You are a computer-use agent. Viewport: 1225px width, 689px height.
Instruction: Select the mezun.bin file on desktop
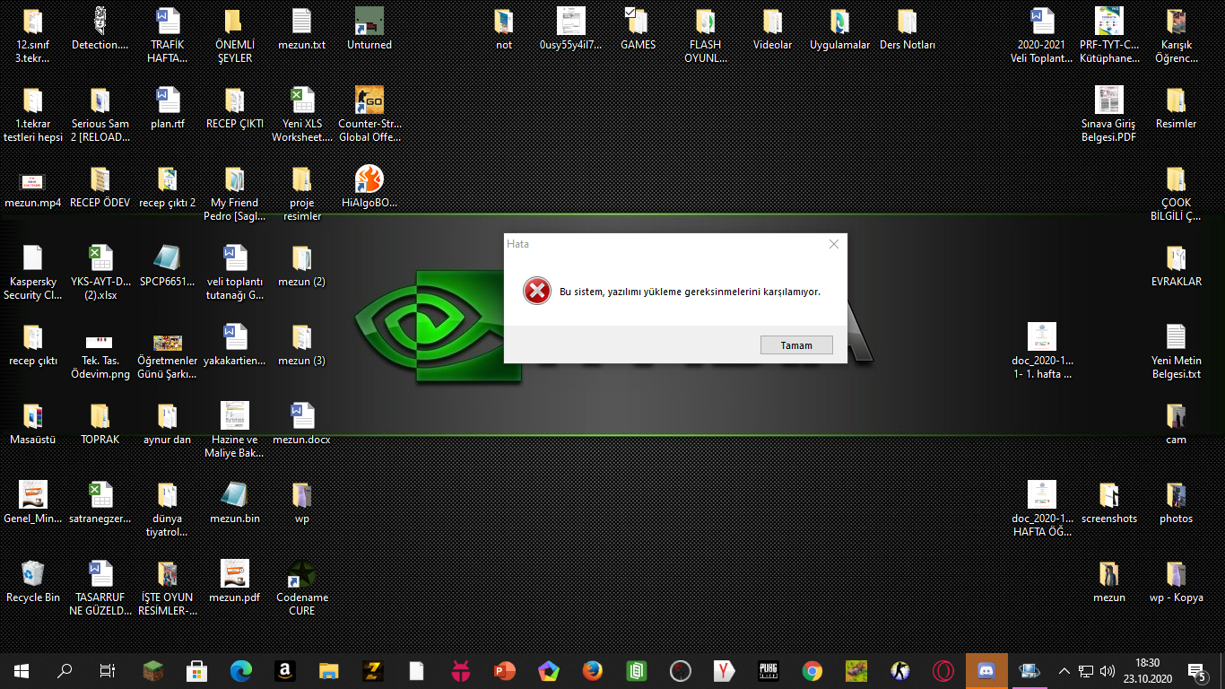click(235, 502)
